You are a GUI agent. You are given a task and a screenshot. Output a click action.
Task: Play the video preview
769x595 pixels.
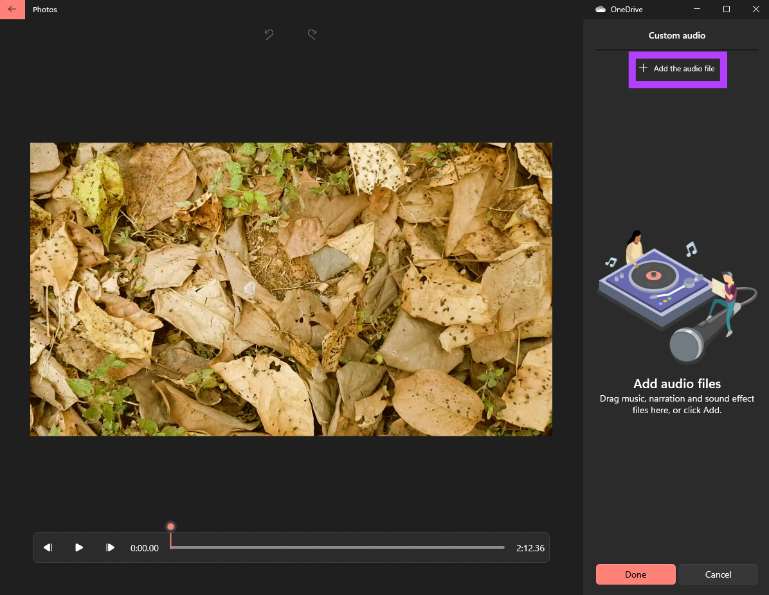point(79,547)
